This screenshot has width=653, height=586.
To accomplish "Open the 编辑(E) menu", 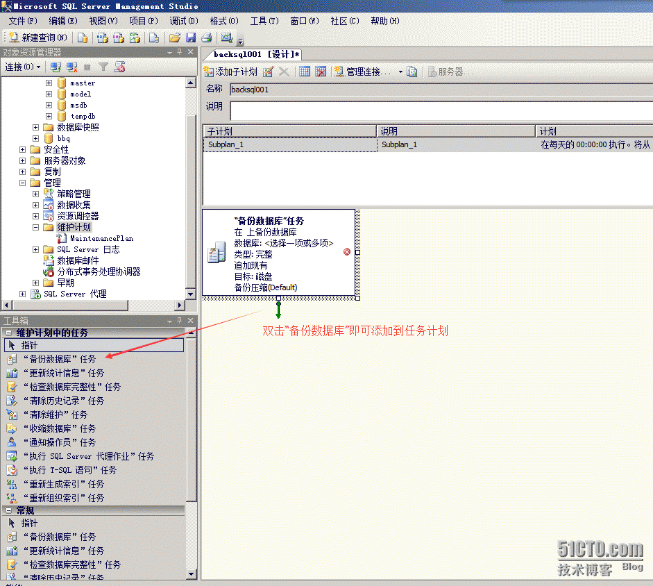I will 63,21.
